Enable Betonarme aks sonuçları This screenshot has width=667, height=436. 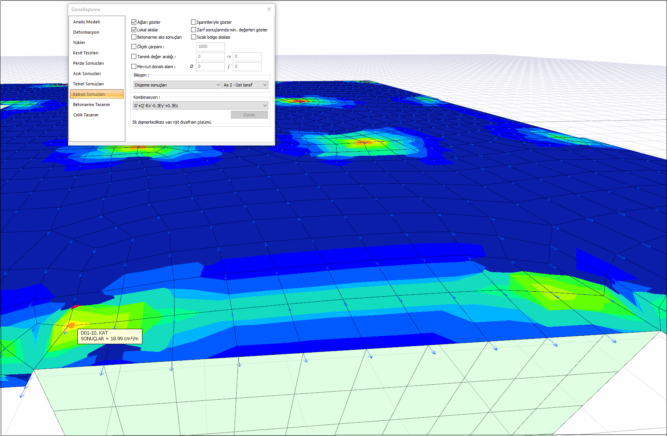tap(134, 37)
